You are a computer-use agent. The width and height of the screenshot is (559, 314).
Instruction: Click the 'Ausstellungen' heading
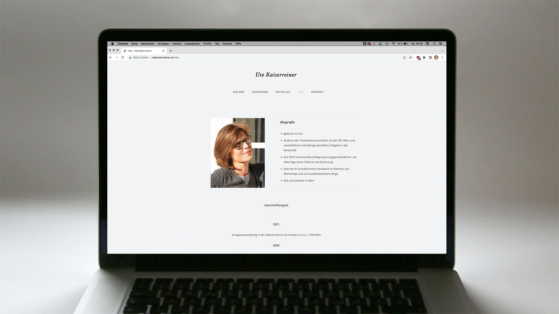[x=276, y=205]
